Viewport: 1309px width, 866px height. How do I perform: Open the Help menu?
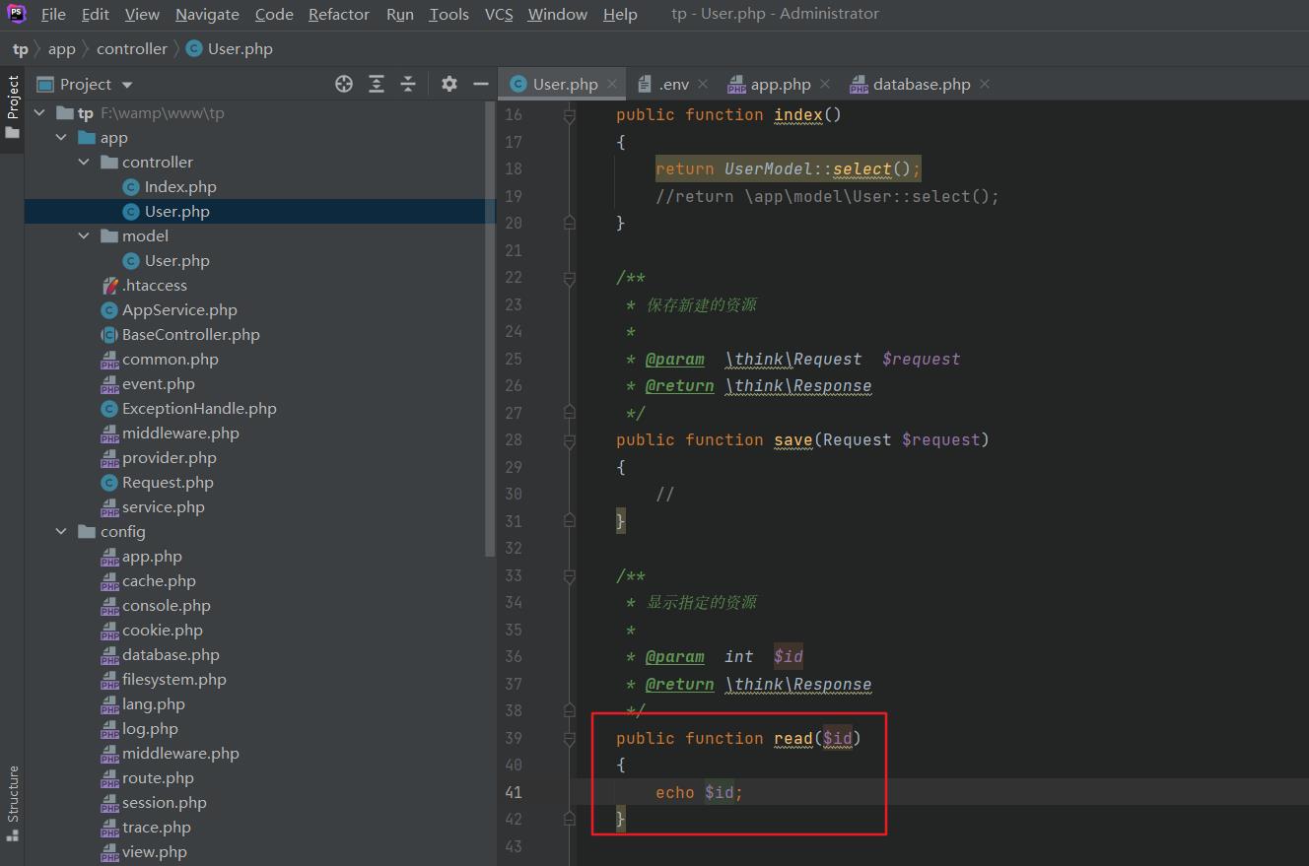click(620, 14)
